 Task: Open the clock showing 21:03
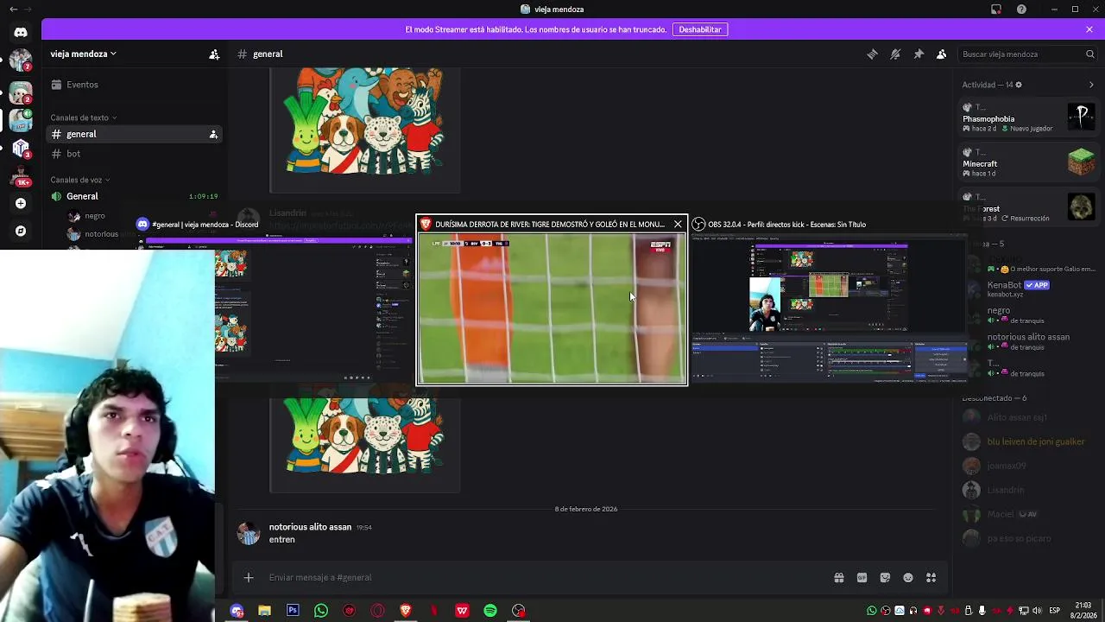(x=1083, y=610)
